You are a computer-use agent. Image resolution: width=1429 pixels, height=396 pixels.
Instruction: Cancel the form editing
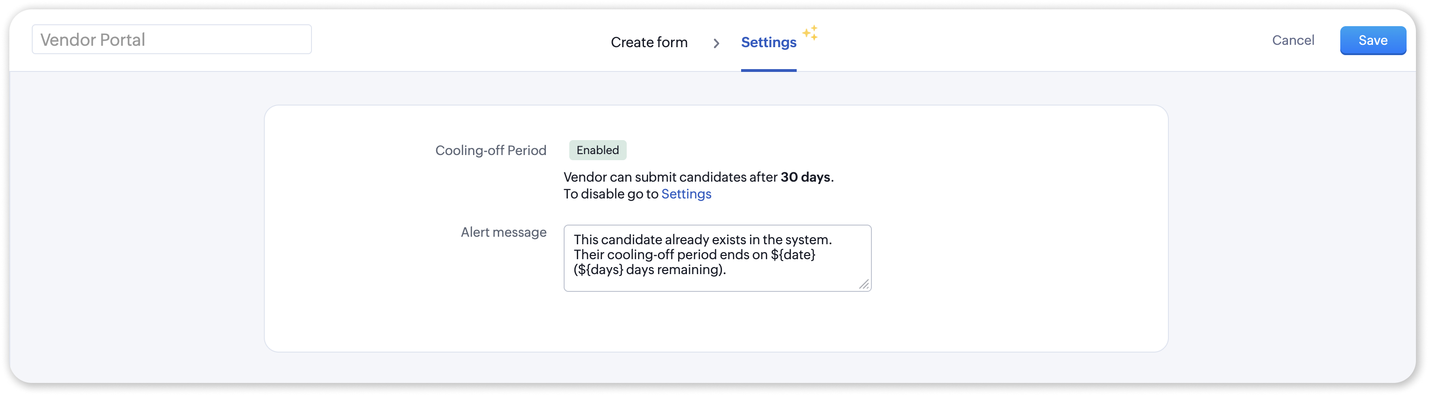(x=1293, y=41)
